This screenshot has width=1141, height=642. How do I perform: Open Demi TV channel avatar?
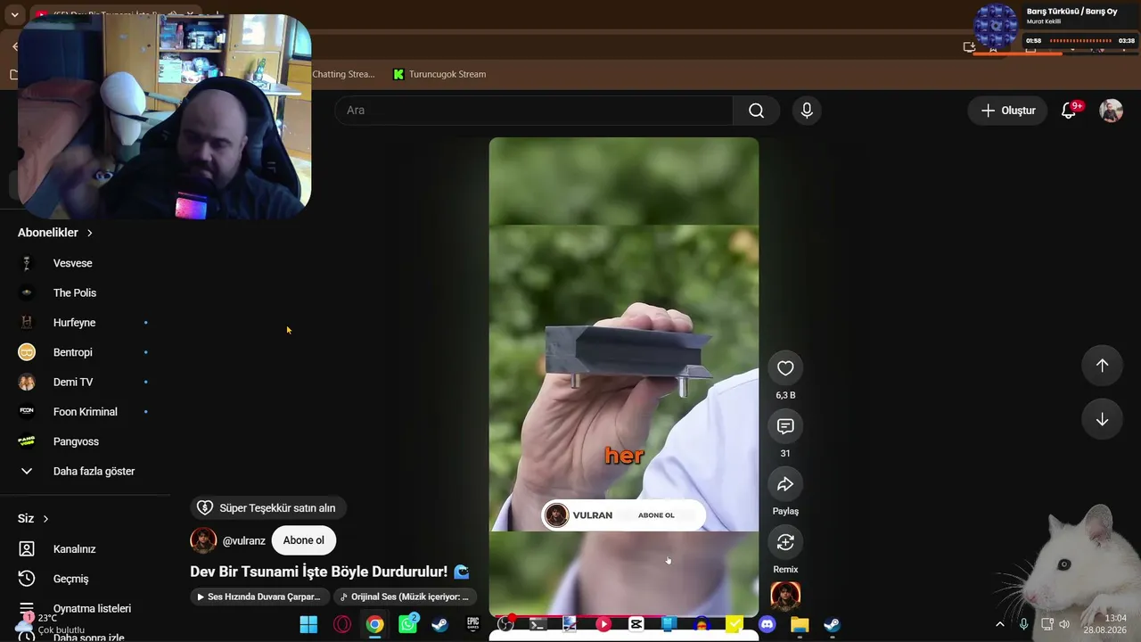pyautogui.click(x=27, y=382)
